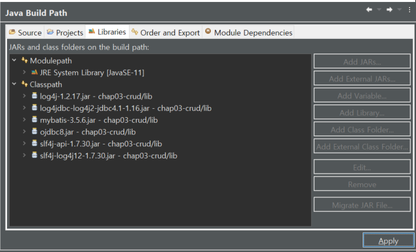Click the log4j-1.2.17.jar jar icon
This screenshot has height=252, width=416.
tap(34, 95)
